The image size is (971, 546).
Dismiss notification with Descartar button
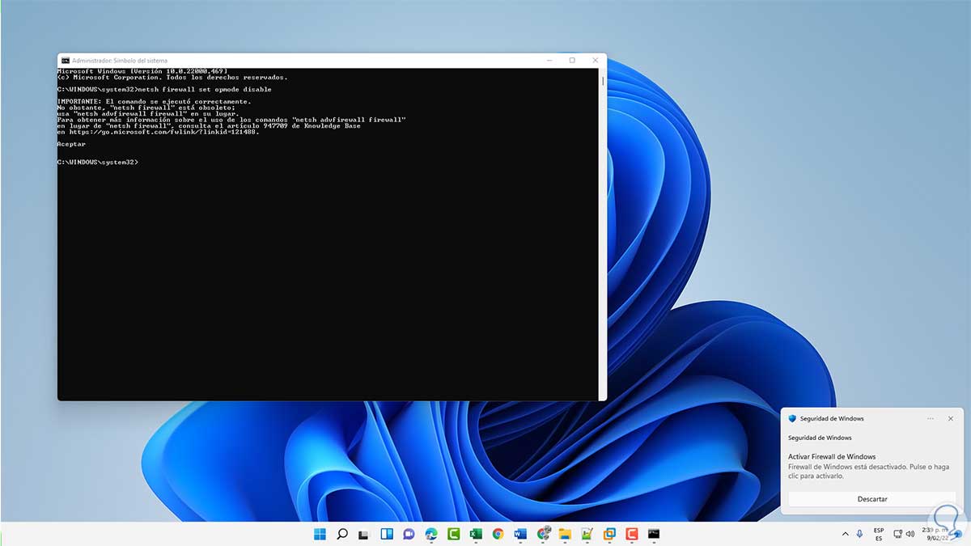pyautogui.click(x=872, y=499)
